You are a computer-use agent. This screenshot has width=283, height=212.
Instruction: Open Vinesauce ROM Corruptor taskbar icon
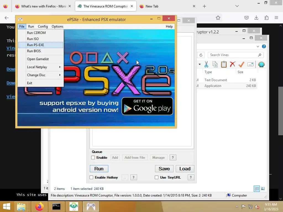(x=74, y=206)
